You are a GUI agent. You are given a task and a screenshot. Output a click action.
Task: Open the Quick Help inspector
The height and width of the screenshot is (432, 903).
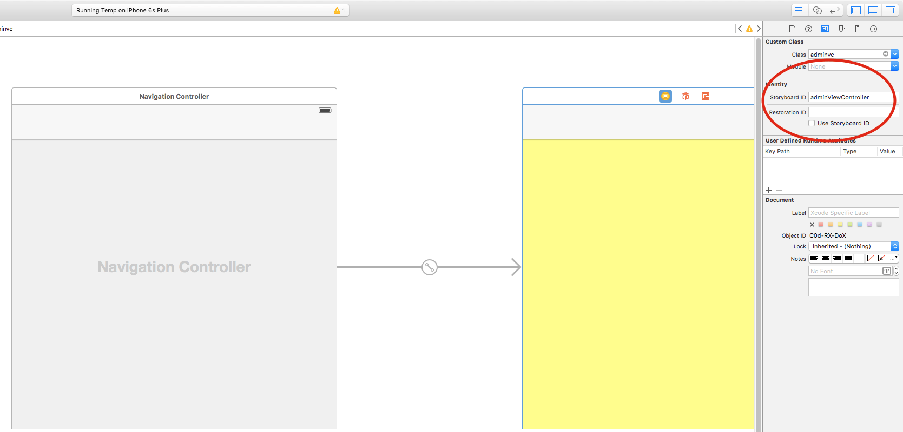pyautogui.click(x=808, y=29)
